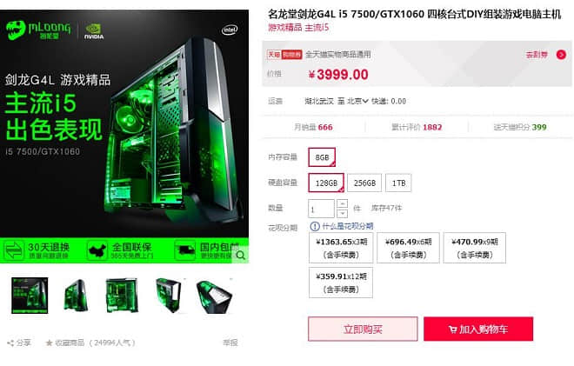
Task: Select the third product thumbnail showing interior
Action: (x=122, y=296)
